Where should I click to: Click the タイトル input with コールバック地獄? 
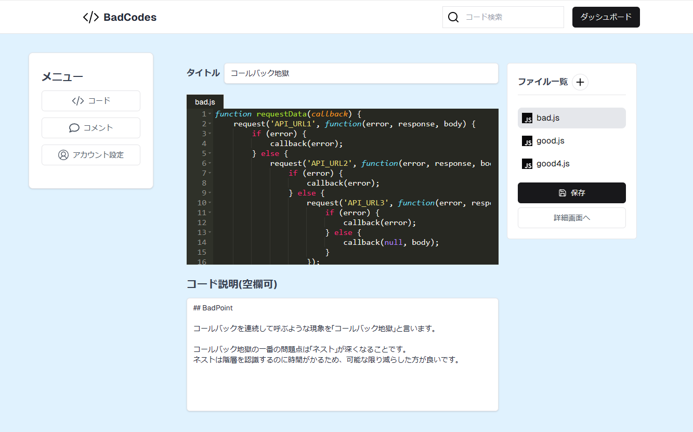361,73
